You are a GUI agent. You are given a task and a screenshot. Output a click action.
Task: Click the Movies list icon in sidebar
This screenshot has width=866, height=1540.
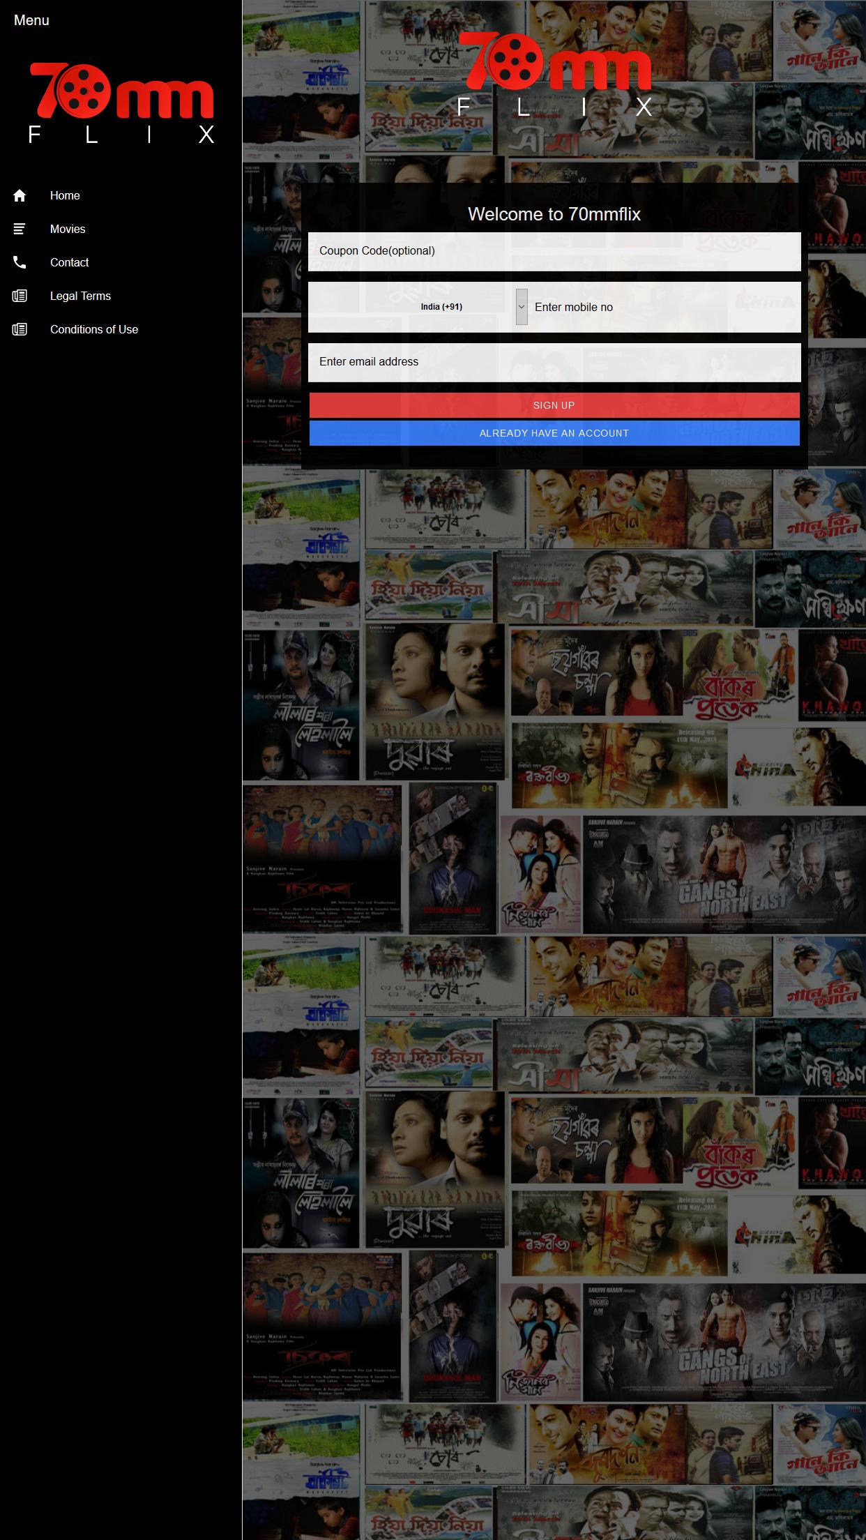pyautogui.click(x=20, y=229)
